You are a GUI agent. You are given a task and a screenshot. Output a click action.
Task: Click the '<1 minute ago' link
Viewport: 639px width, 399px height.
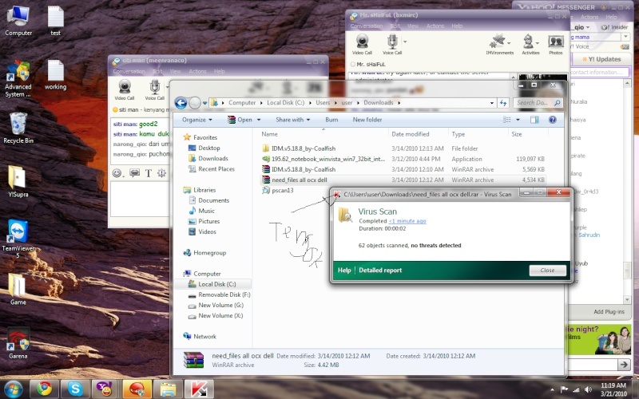point(407,221)
